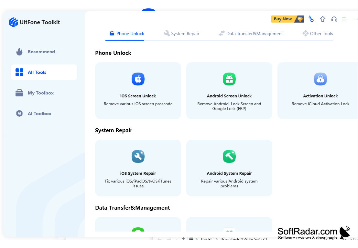Screen dimensions: 358x248
Task: Click the arrows icon on Data Transfer tab
Action: [222, 34]
